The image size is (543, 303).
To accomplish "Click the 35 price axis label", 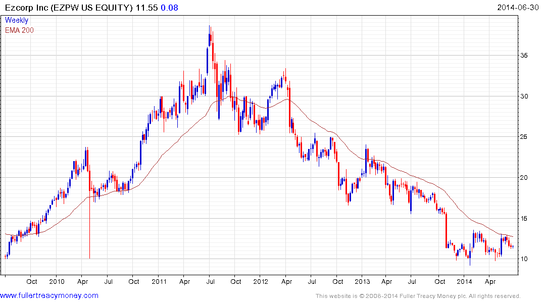I will (x=524, y=56).
